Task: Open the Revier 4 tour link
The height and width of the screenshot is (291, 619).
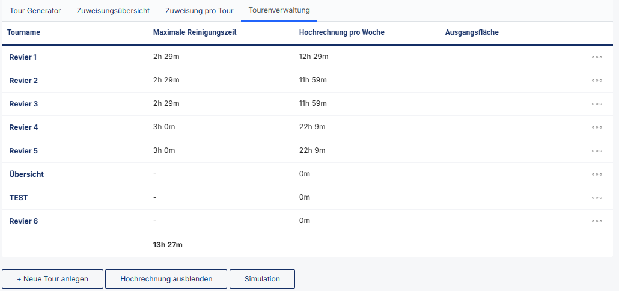Action: pos(23,127)
